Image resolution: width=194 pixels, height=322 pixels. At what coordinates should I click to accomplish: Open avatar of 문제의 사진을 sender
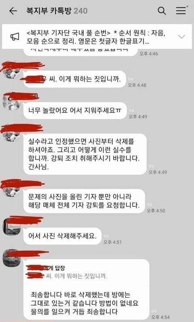[11, 189]
